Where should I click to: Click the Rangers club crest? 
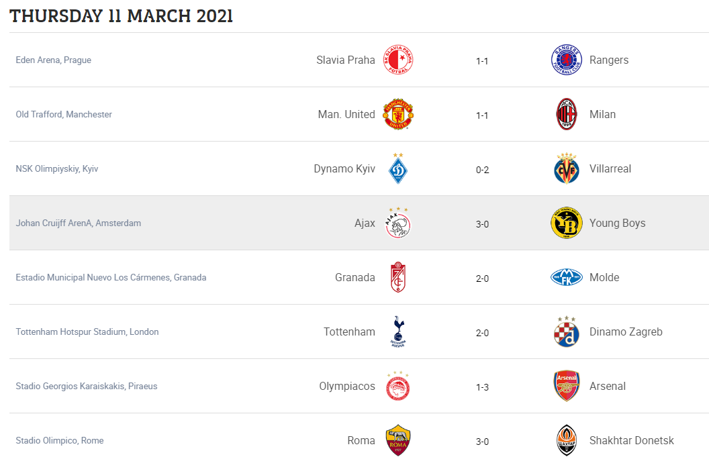(567, 60)
